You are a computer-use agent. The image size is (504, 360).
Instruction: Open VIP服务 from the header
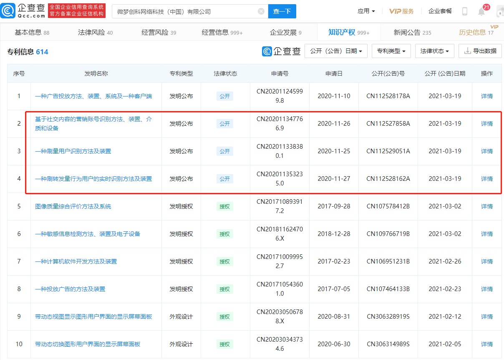[x=401, y=11]
